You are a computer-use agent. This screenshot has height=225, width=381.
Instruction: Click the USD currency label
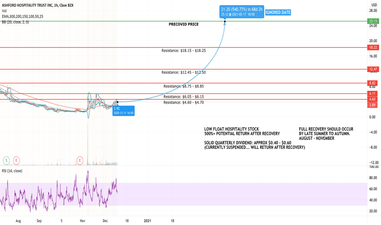pyautogui.click(x=374, y=5)
